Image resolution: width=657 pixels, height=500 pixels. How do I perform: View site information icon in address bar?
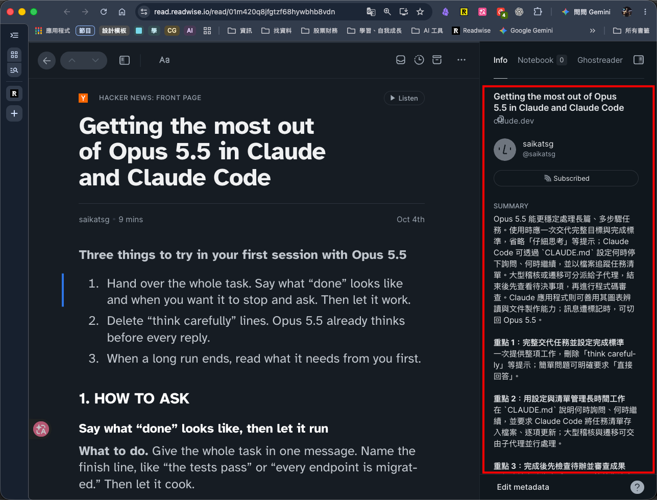click(144, 12)
